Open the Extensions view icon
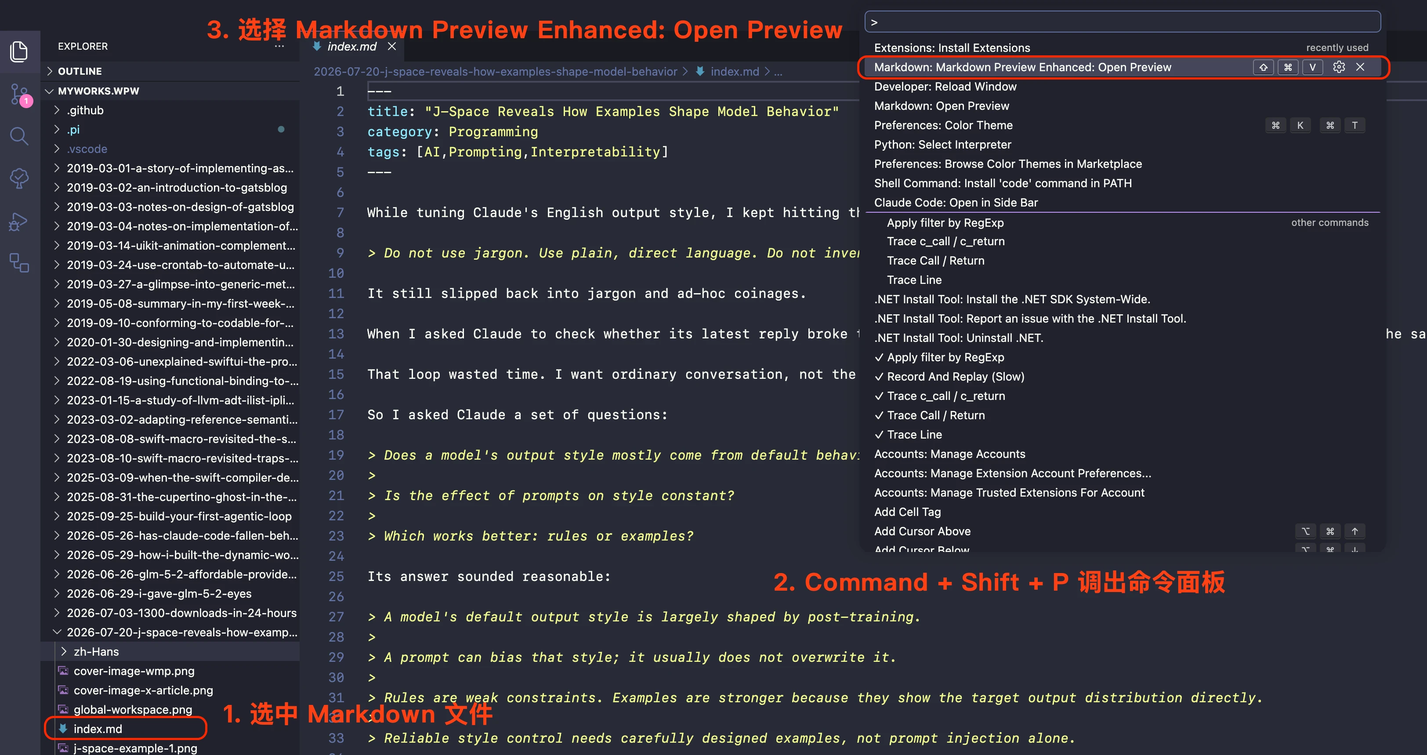Viewport: 1427px width, 755px height. [x=19, y=262]
